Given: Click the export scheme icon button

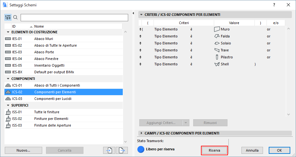Looking at the screenshot, I should click(x=122, y=150).
